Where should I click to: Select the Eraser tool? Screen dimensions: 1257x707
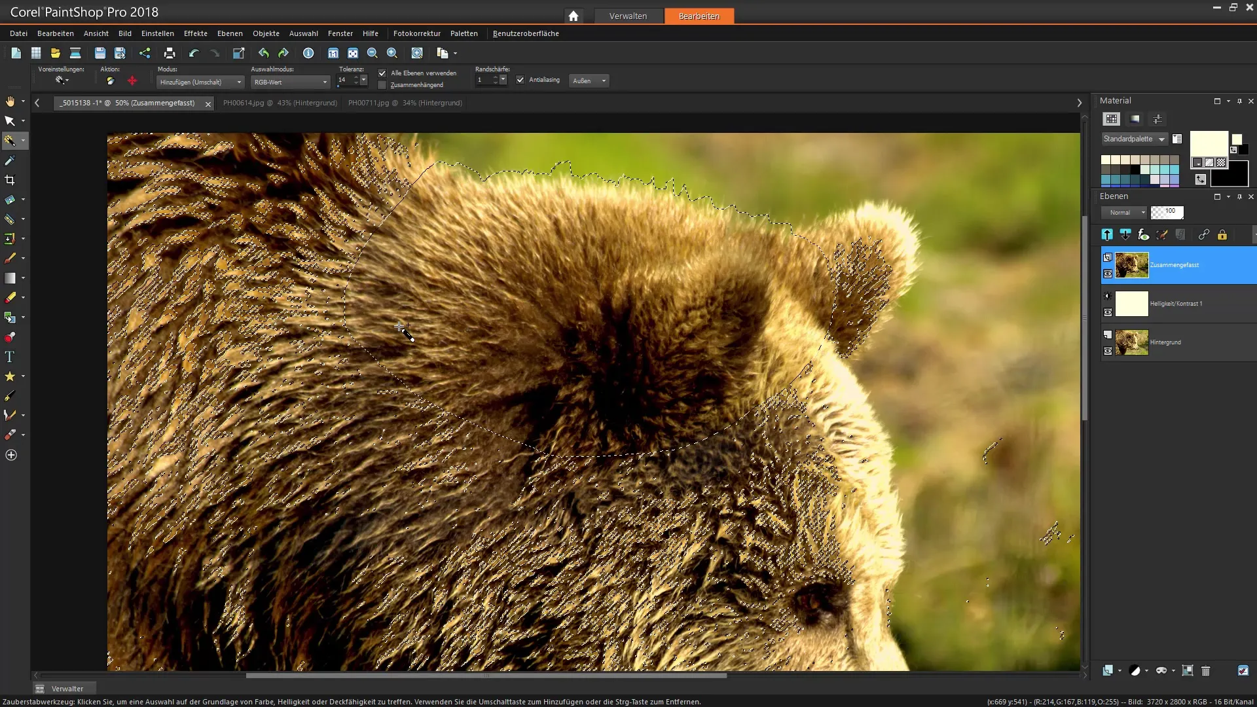tap(10, 298)
